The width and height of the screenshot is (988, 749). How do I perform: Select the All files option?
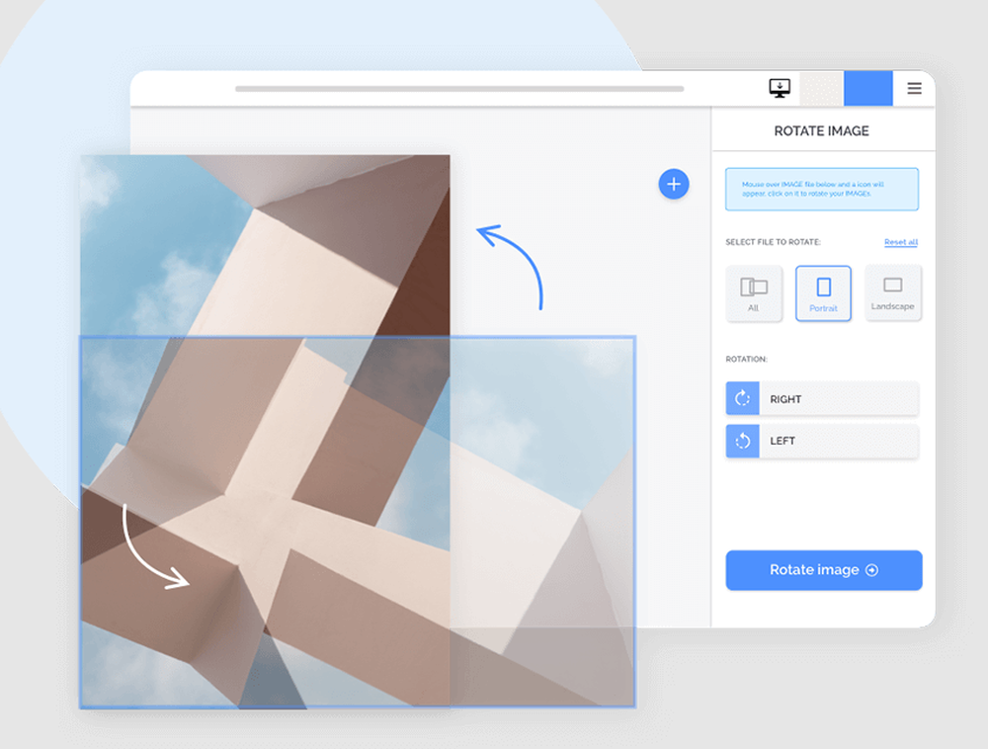[754, 293]
